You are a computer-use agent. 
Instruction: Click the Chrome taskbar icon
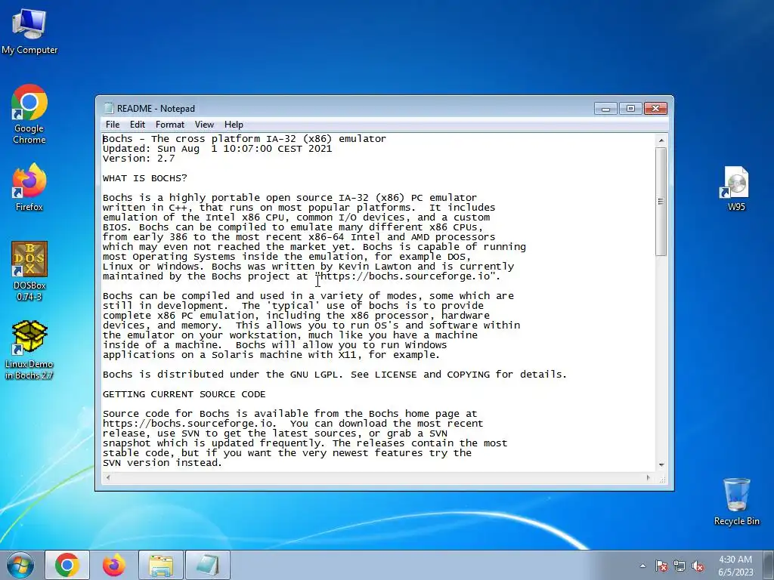(x=67, y=565)
